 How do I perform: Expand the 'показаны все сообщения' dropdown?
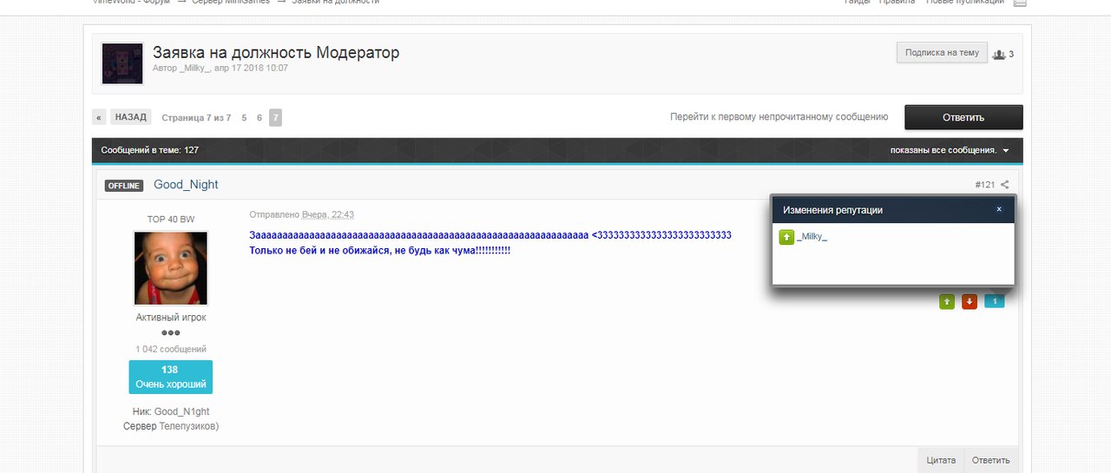pyautogui.click(x=949, y=150)
